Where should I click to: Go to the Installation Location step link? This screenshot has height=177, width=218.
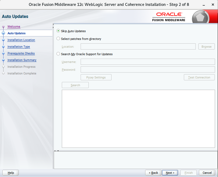[21, 40]
